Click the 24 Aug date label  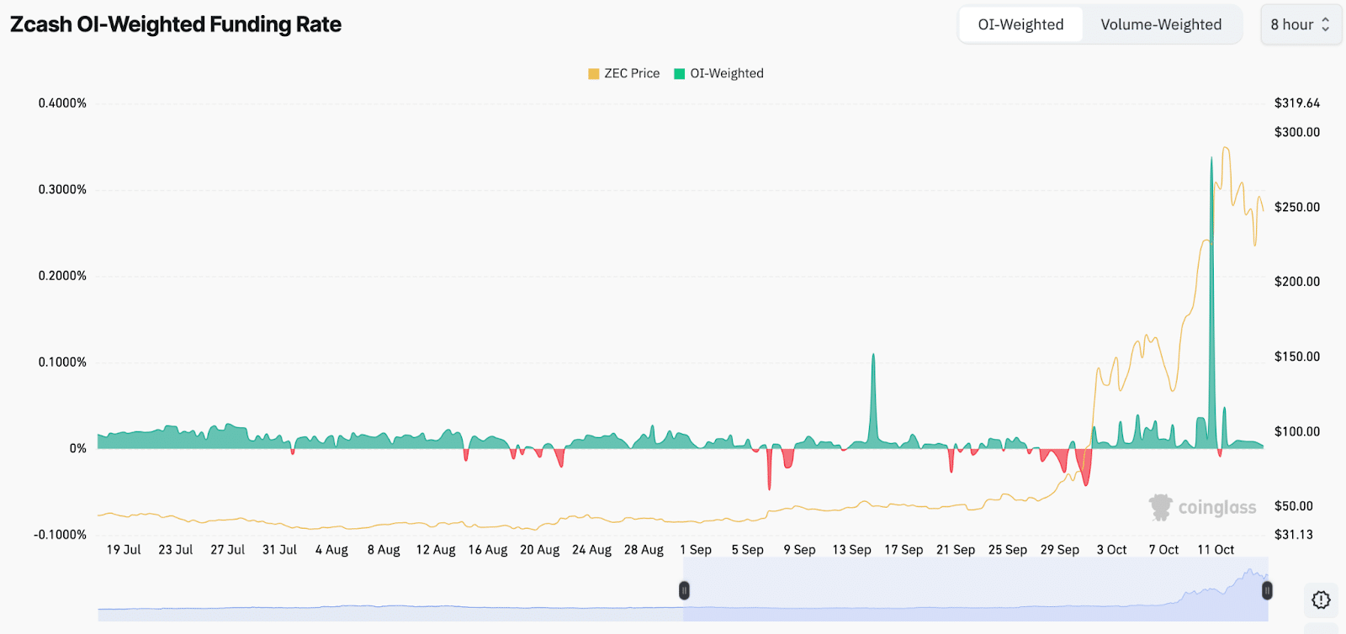click(592, 550)
